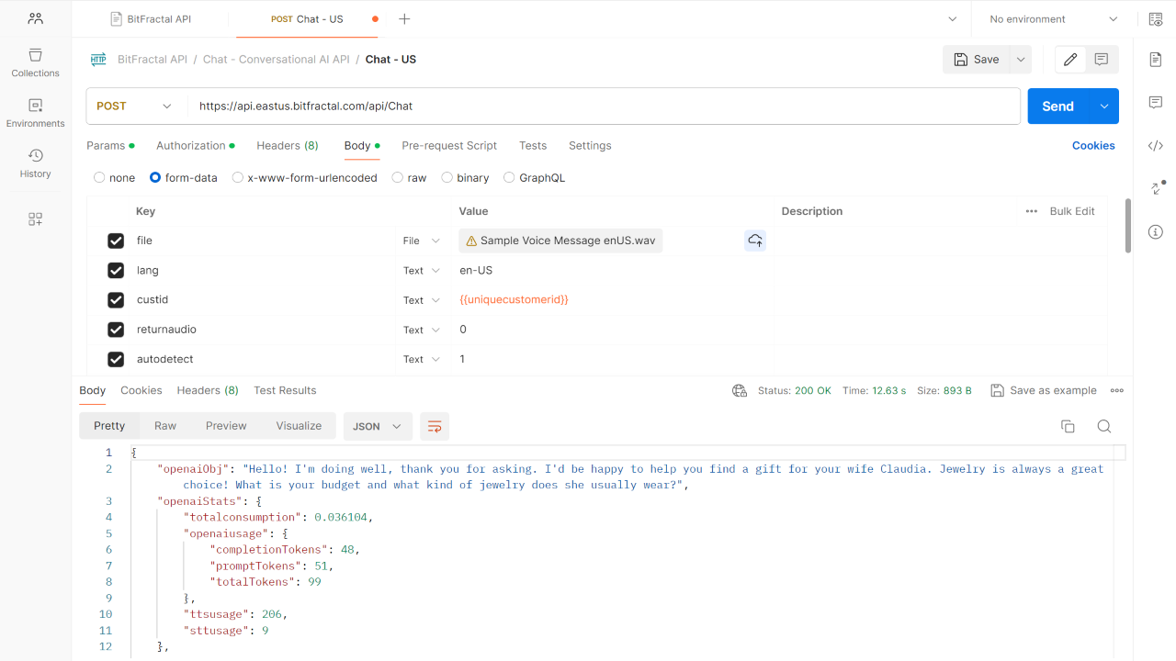Viewport: 1176px width, 661px height.
Task: Open the comments icon beside the pencil
Action: pos(1102,60)
